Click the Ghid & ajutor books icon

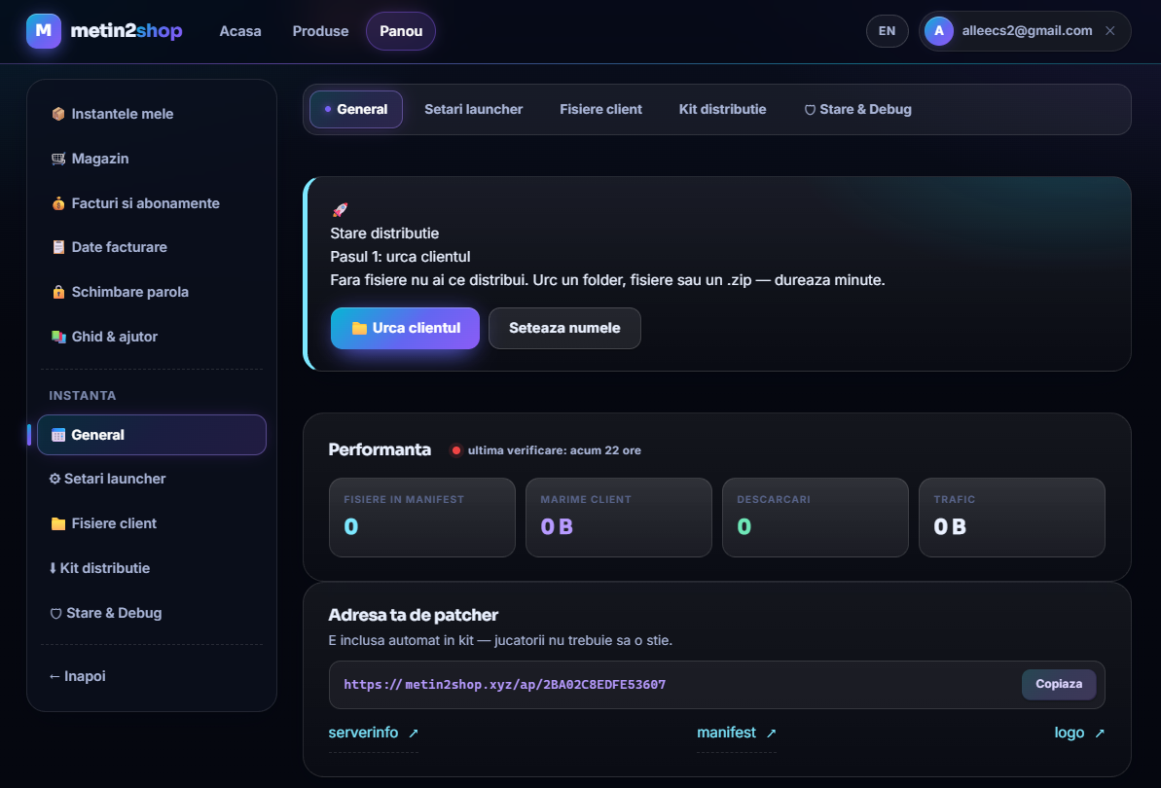(57, 337)
